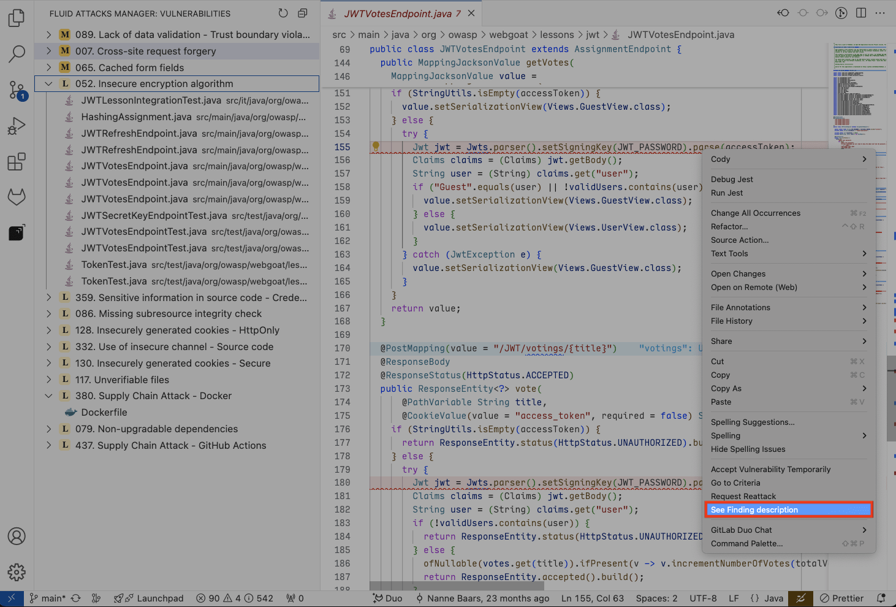The width and height of the screenshot is (896, 607).
Task: Choose Hide Spelling Issues menu item
Action: tap(789, 449)
